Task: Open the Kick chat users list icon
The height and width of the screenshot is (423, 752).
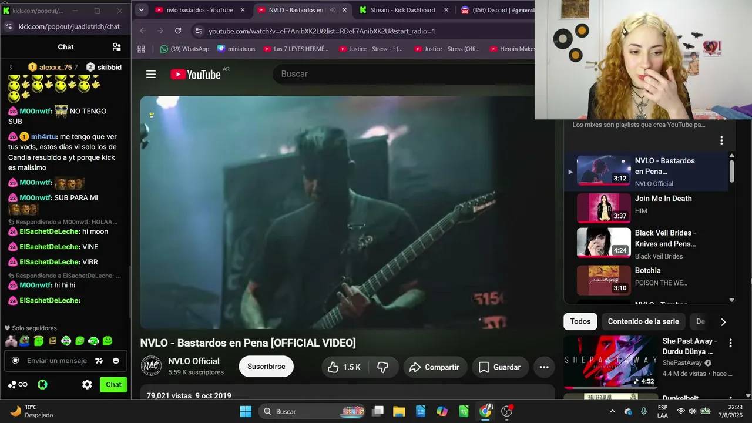Action: click(116, 47)
